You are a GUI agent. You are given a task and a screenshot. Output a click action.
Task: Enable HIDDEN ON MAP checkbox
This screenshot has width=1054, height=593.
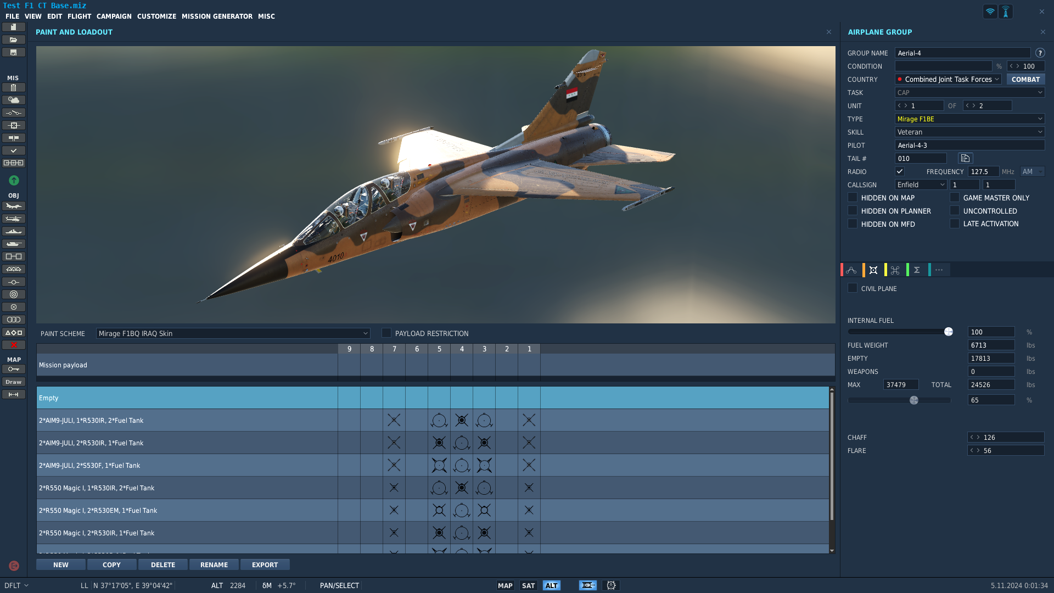tap(853, 197)
